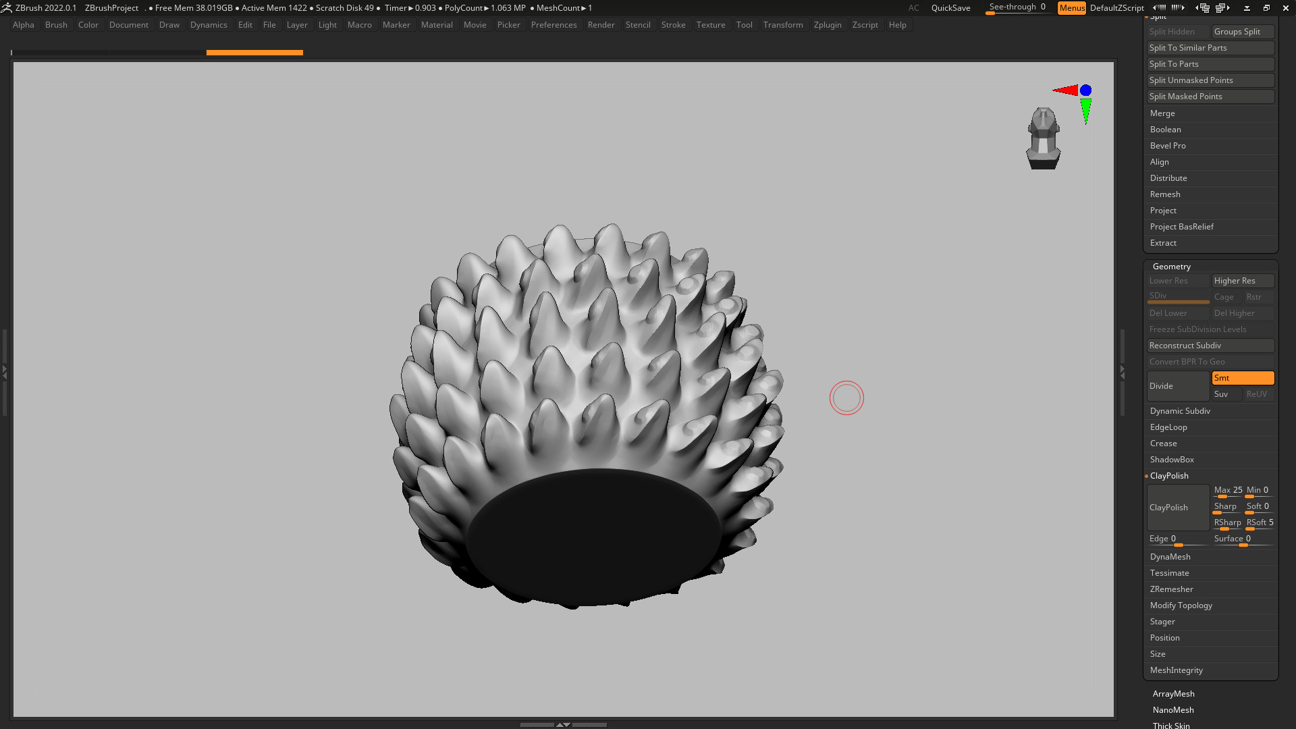The height and width of the screenshot is (729, 1296).
Task: Adjust the ClayPolish Surface slider
Action: click(x=1243, y=540)
